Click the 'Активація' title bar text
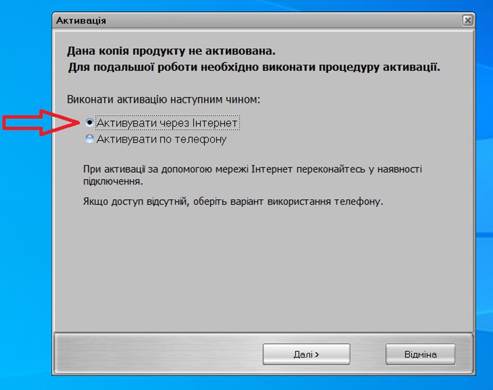 click(x=81, y=21)
